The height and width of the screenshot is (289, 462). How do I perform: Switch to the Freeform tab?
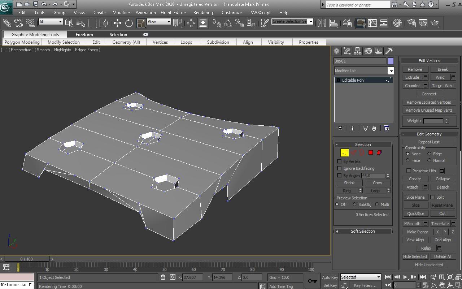(84, 35)
